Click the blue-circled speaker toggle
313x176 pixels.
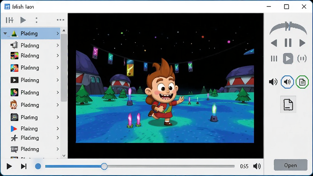tap(287, 82)
